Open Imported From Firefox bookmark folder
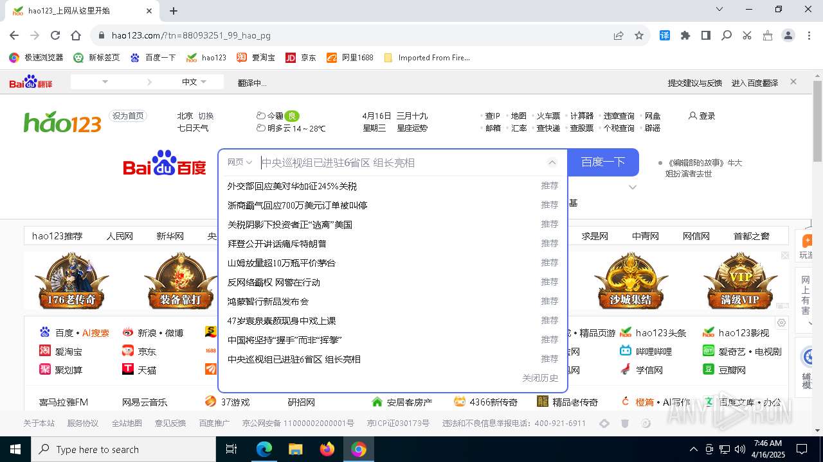This screenshot has height=462, width=823. coord(427,57)
